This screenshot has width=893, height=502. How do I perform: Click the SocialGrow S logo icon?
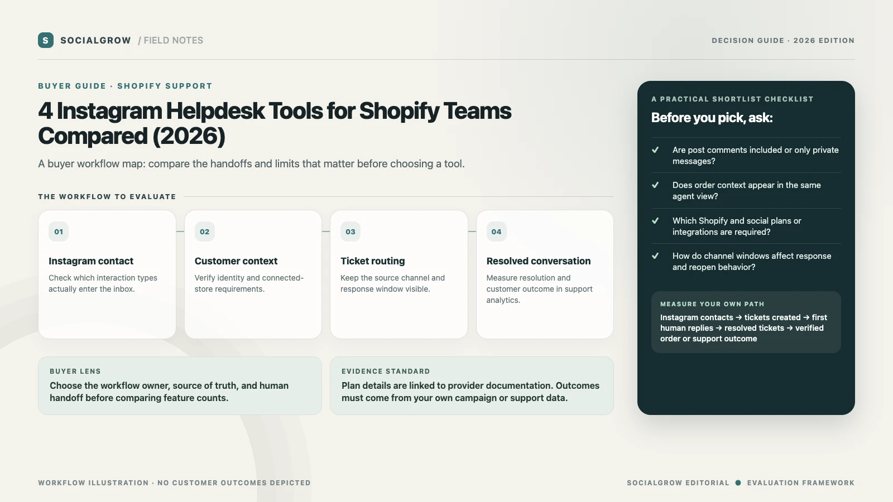[46, 40]
